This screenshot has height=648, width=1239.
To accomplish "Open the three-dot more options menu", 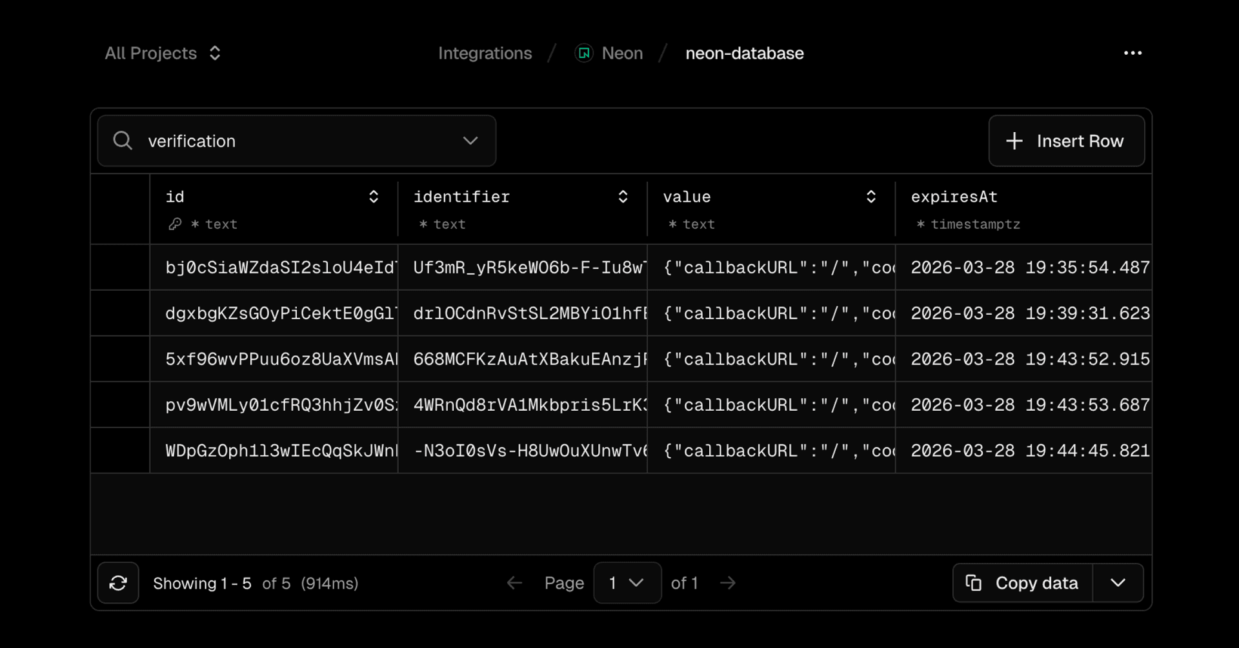I will (x=1133, y=54).
